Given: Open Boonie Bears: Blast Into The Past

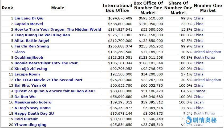Looking at the screenshot, I should tap(46, 63).
